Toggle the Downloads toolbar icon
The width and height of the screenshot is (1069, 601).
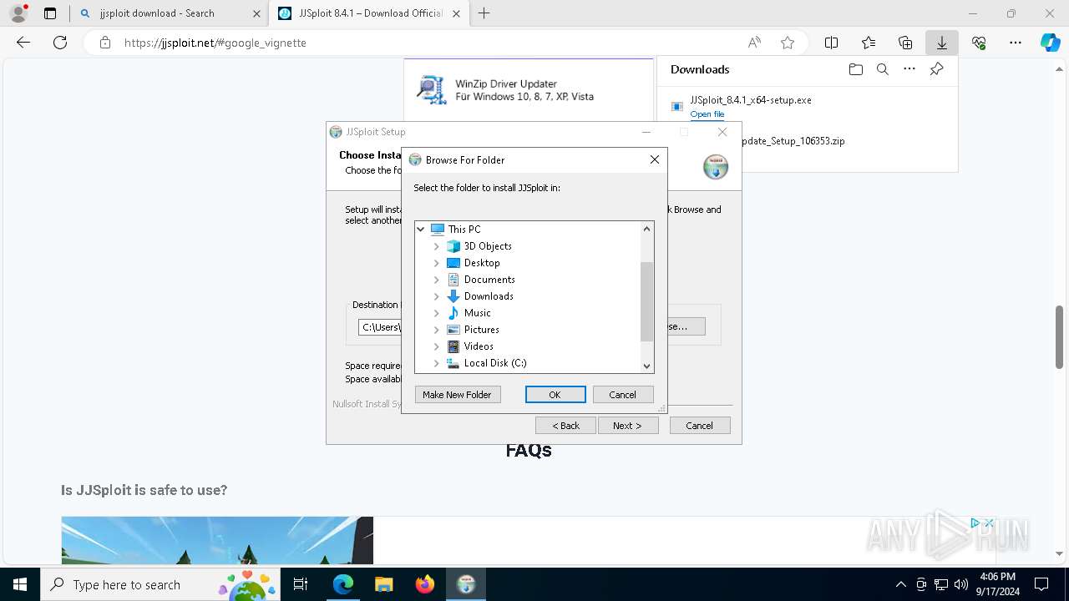942,43
